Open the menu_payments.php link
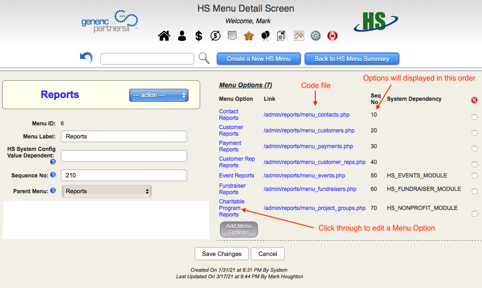 (x=308, y=146)
